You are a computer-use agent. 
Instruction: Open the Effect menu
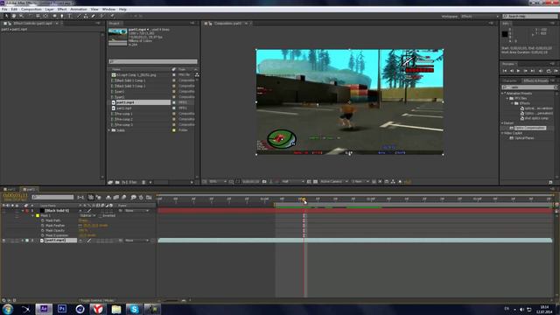tap(62, 10)
